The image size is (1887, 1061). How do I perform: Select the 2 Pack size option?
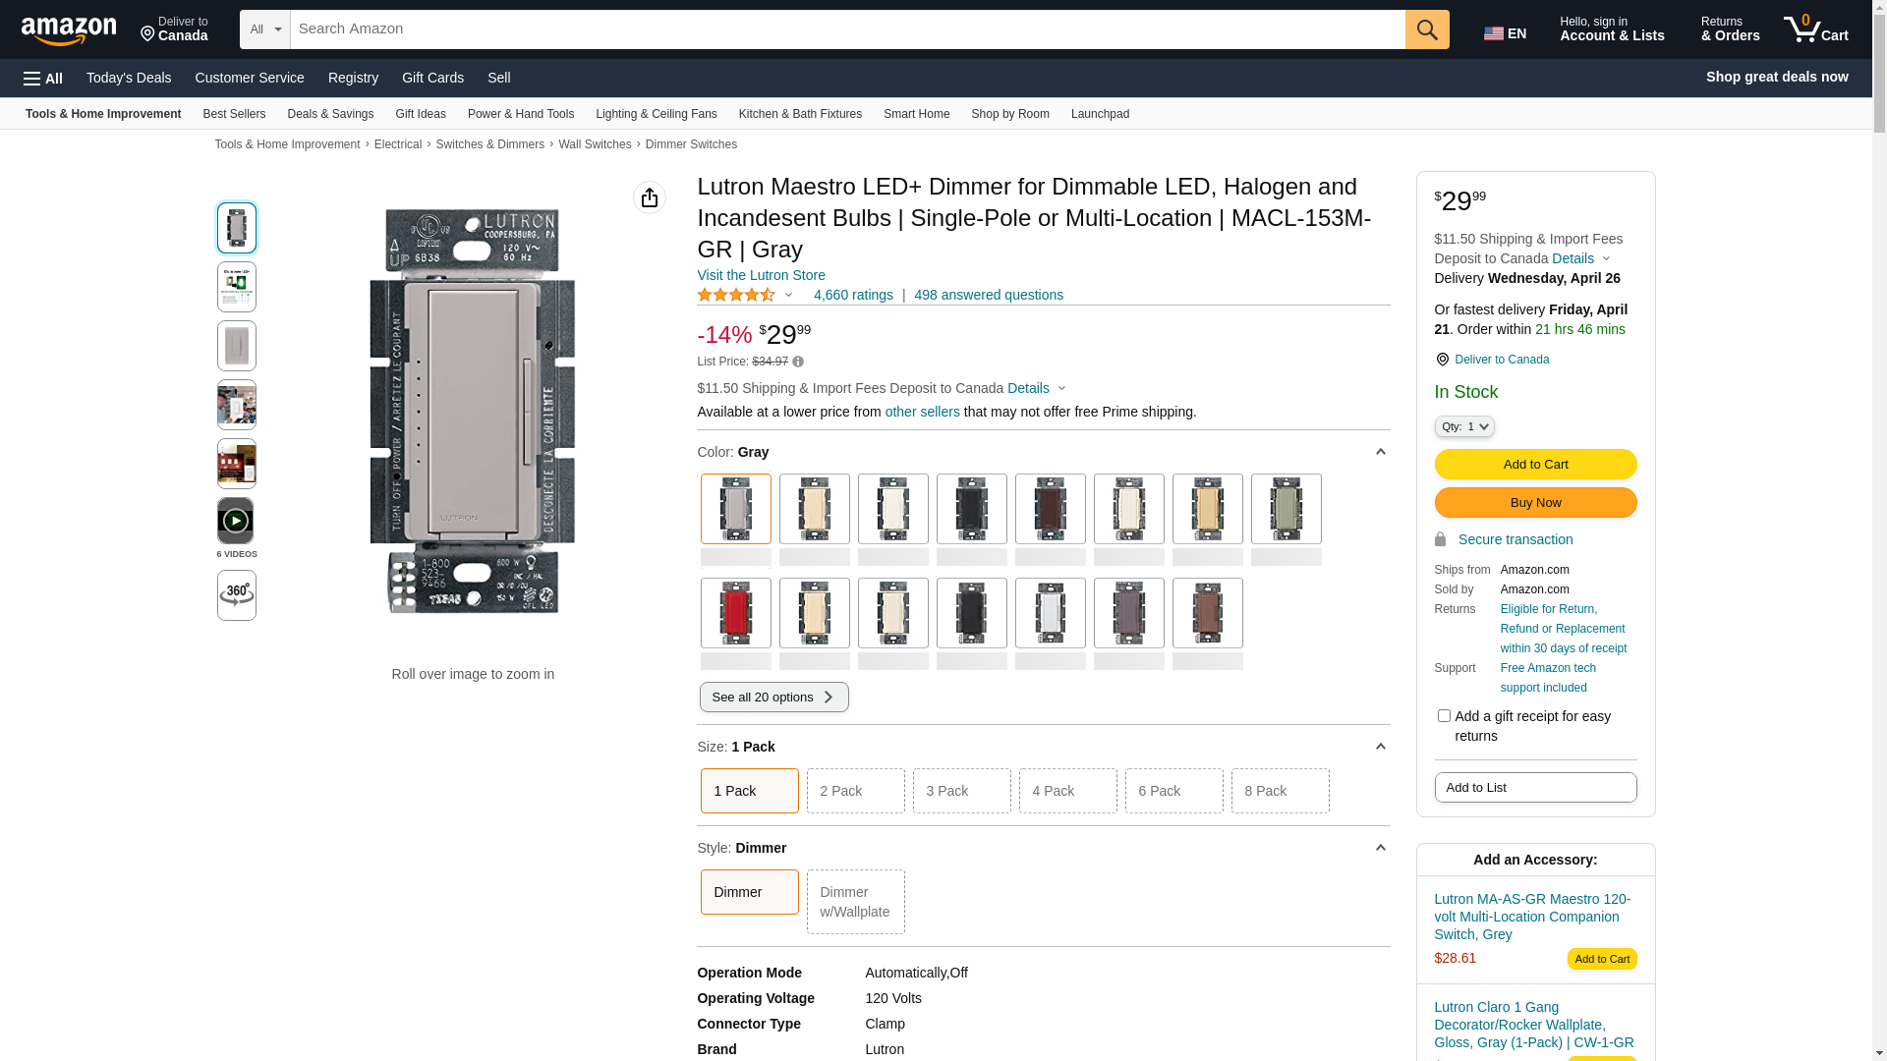click(x=855, y=791)
